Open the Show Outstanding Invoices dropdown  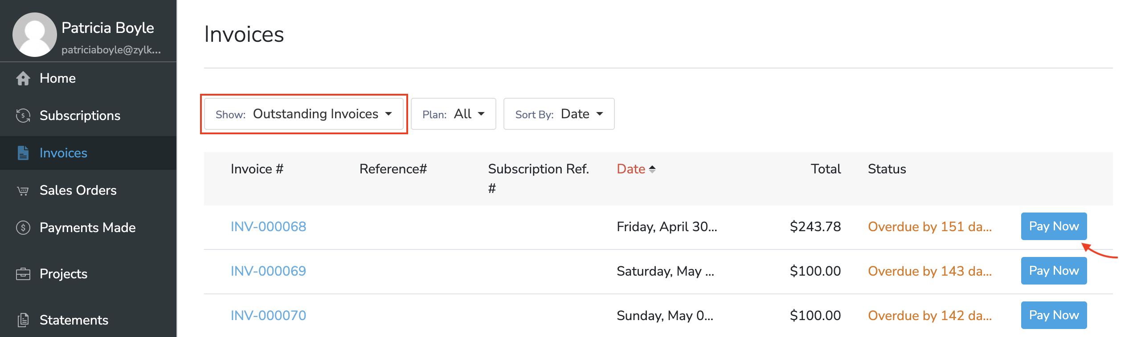pos(304,114)
